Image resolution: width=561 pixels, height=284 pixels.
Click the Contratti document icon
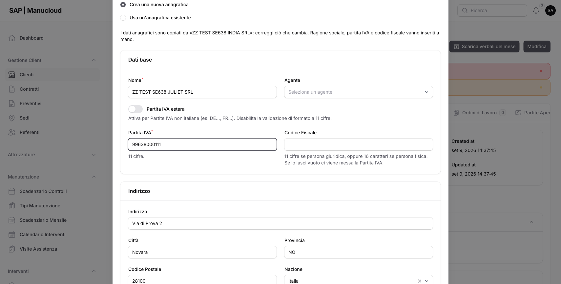12,89
